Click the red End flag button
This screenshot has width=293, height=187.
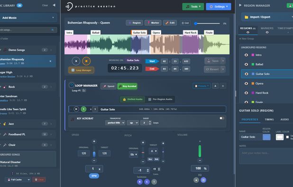(x=152, y=69)
